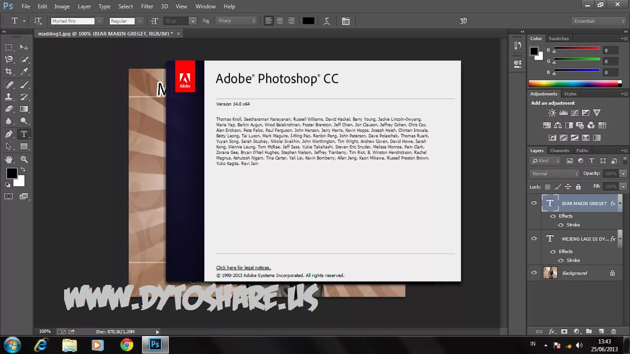The width and height of the screenshot is (630, 354).
Task: Select the Pen tool
Action: point(9,134)
